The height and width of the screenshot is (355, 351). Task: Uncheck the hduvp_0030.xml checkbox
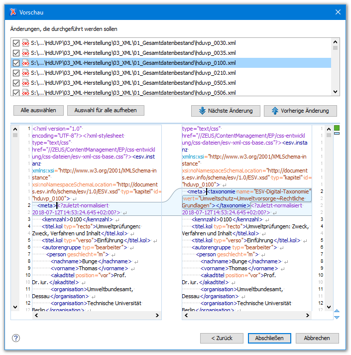point(16,43)
